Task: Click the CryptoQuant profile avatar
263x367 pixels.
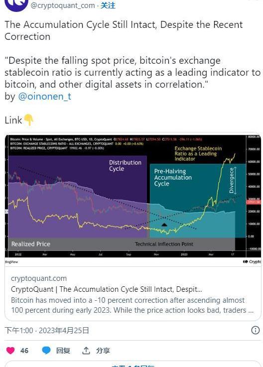Action: pos(16,4)
